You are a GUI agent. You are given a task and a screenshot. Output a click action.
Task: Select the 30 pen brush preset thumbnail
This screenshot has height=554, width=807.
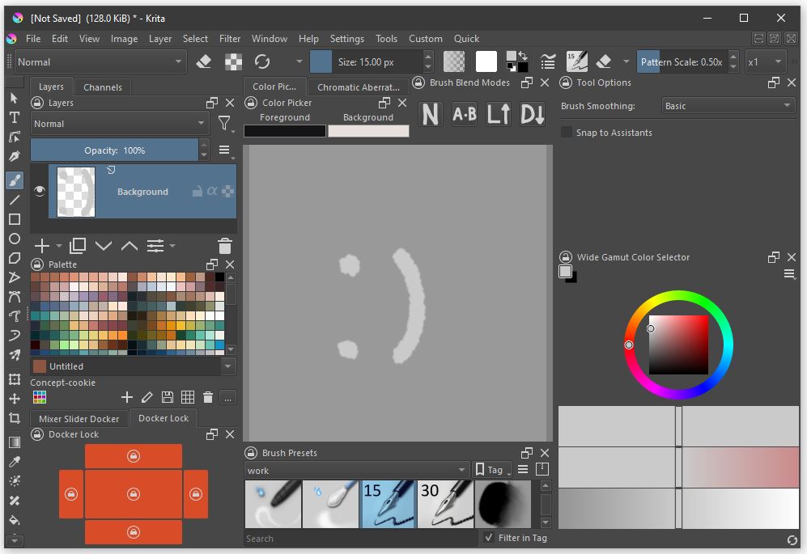(x=444, y=504)
